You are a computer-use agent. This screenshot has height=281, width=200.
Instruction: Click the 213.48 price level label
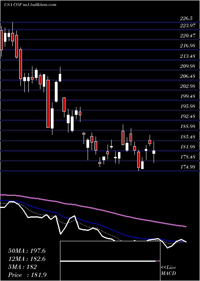point(188,56)
